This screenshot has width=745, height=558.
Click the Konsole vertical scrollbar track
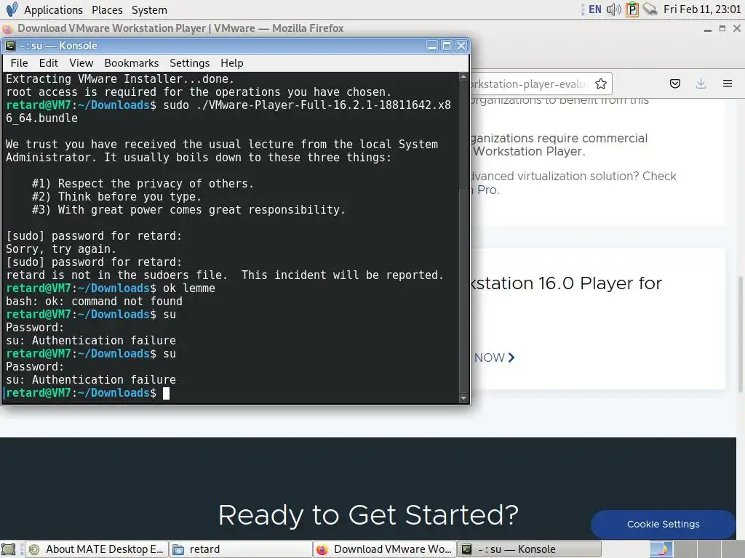pyautogui.click(x=463, y=238)
